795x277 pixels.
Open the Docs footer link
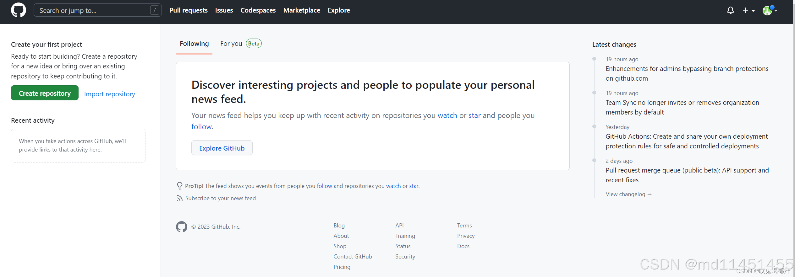pos(463,246)
